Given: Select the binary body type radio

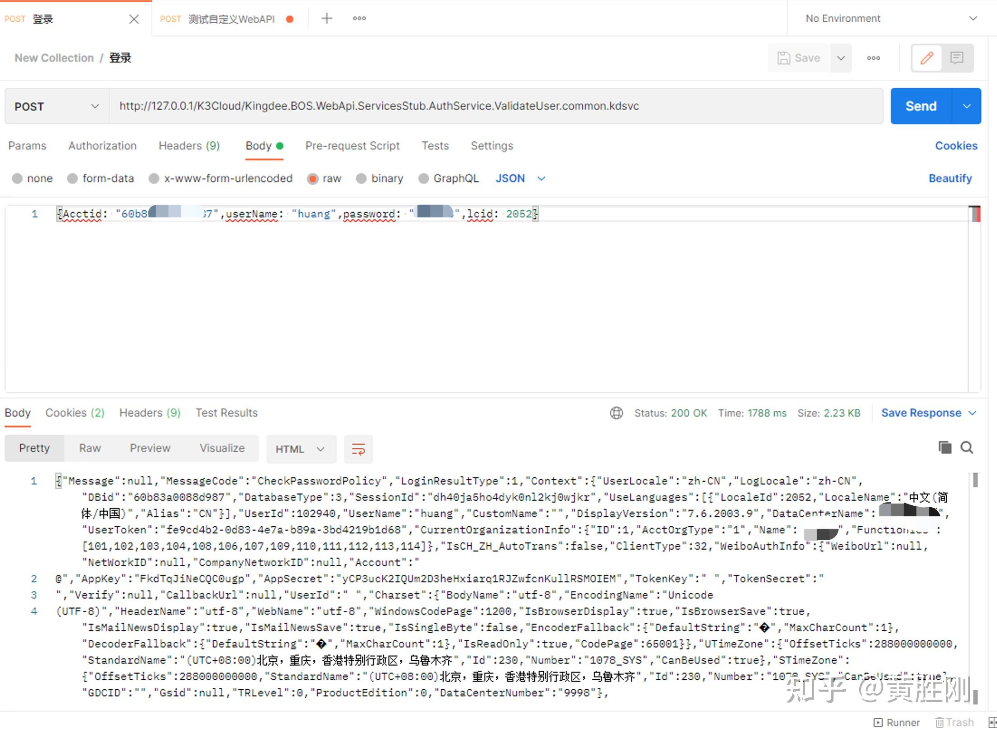Looking at the screenshot, I should coord(361,178).
